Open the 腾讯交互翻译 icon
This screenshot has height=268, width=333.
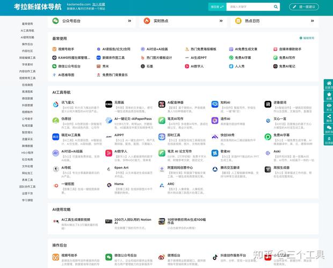click(x=215, y=169)
